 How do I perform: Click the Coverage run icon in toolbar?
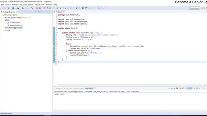[18, 8]
